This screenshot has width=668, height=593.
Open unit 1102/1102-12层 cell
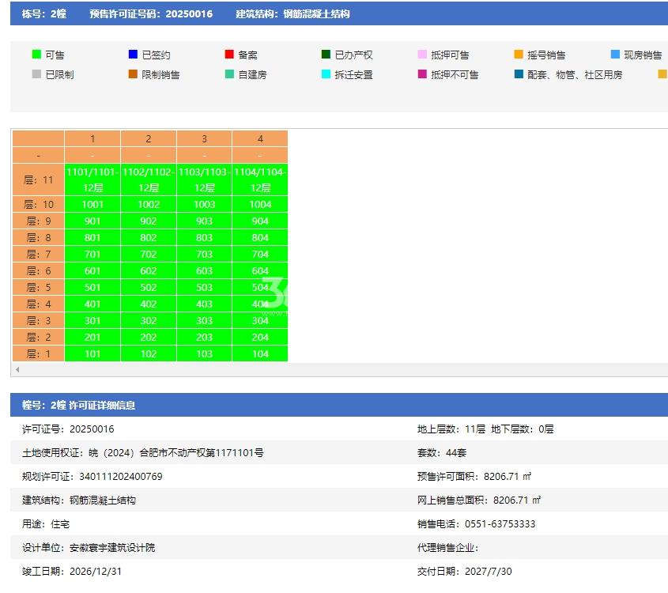coord(149,179)
